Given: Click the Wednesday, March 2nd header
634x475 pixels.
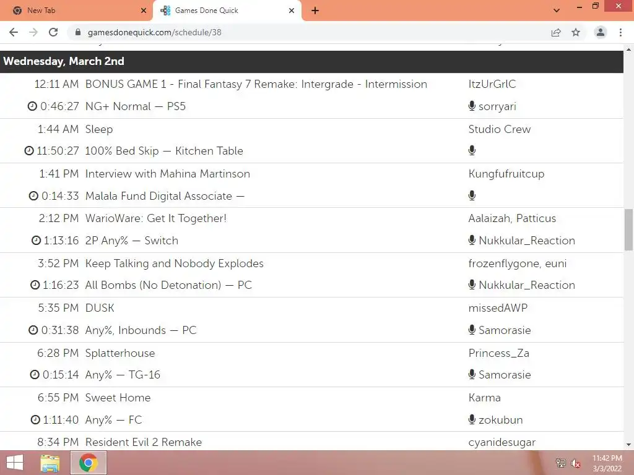Looking at the screenshot, I should point(312,61).
